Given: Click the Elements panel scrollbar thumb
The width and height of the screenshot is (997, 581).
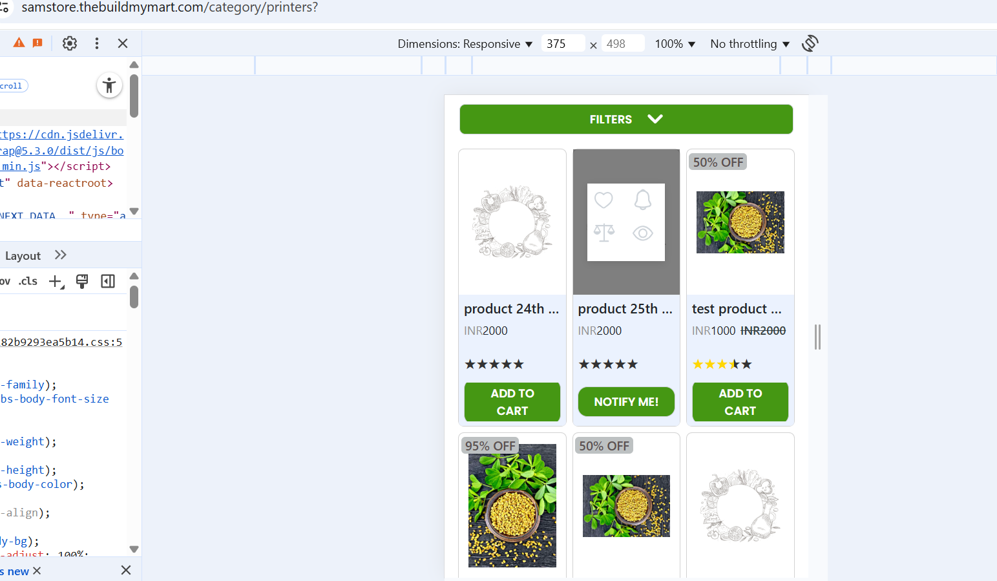Looking at the screenshot, I should coord(134,96).
